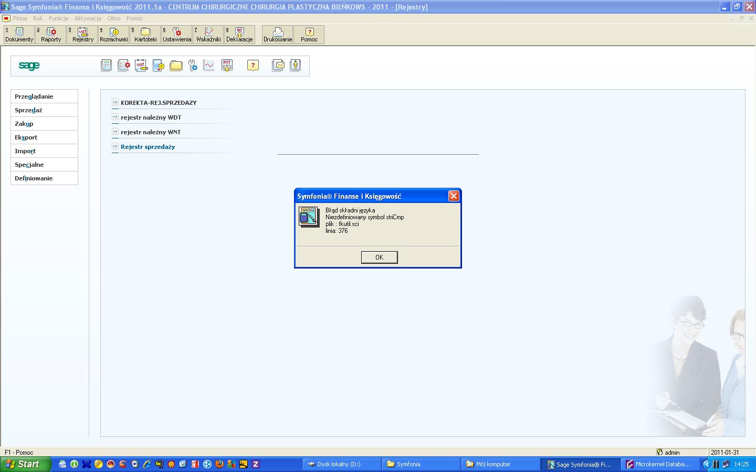756x472 pixels.
Task: Select Specjalne in the side panel
Action: coord(44,165)
